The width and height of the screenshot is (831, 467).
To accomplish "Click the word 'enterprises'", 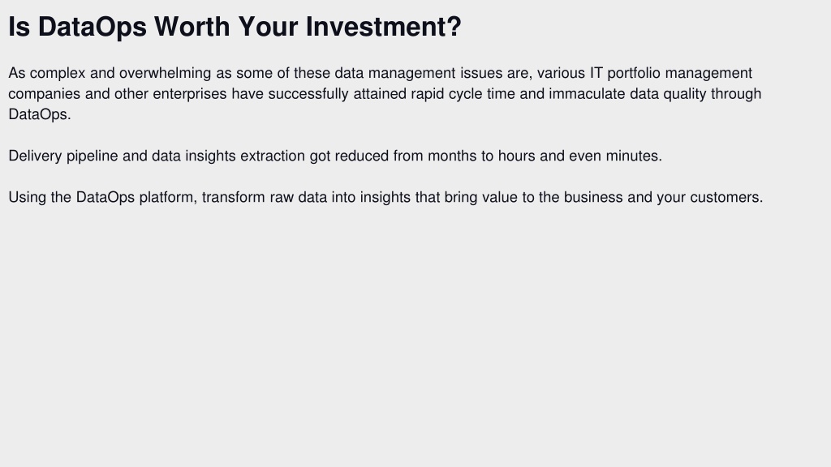I will click(x=190, y=94).
